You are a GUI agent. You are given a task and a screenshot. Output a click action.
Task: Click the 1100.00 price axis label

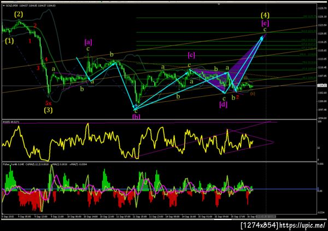tap(322, 101)
